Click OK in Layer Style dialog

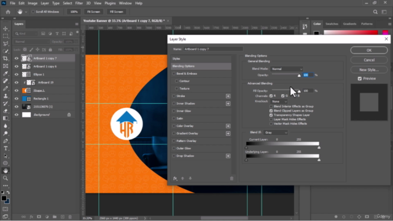click(x=369, y=50)
